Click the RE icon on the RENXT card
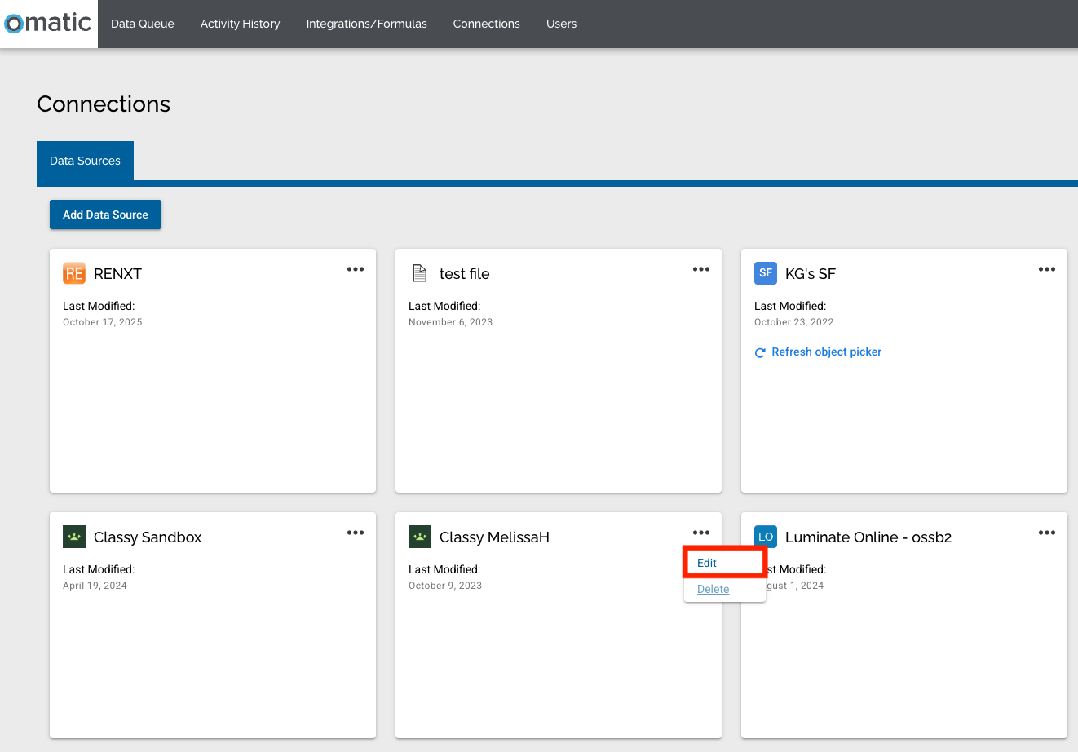Screen dimensions: 1078x752 coord(74,273)
